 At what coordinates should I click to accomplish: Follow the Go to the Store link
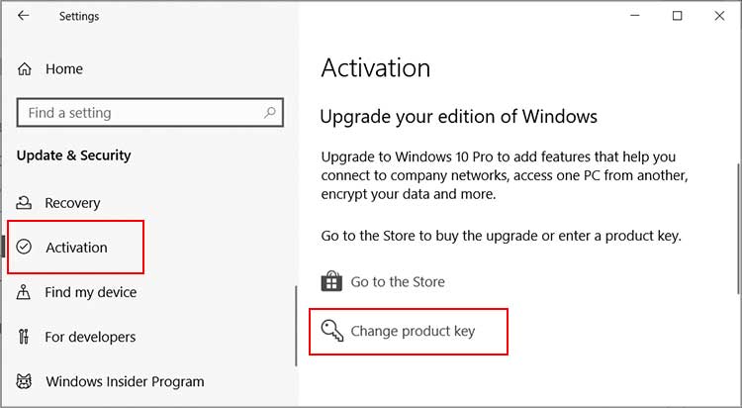(x=398, y=281)
